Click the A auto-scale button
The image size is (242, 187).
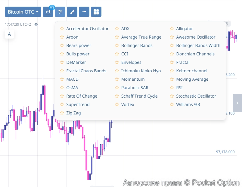(x=9, y=34)
